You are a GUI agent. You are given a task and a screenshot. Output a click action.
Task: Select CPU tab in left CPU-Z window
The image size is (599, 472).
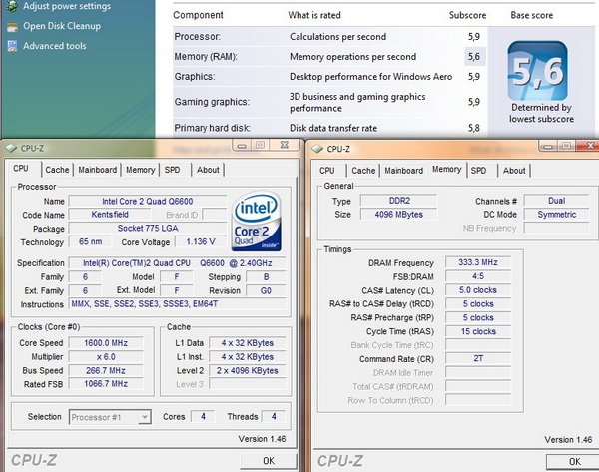[x=21, y=169]
